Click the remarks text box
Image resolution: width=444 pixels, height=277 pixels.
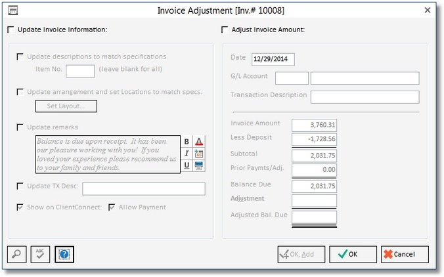pos(108,154)
